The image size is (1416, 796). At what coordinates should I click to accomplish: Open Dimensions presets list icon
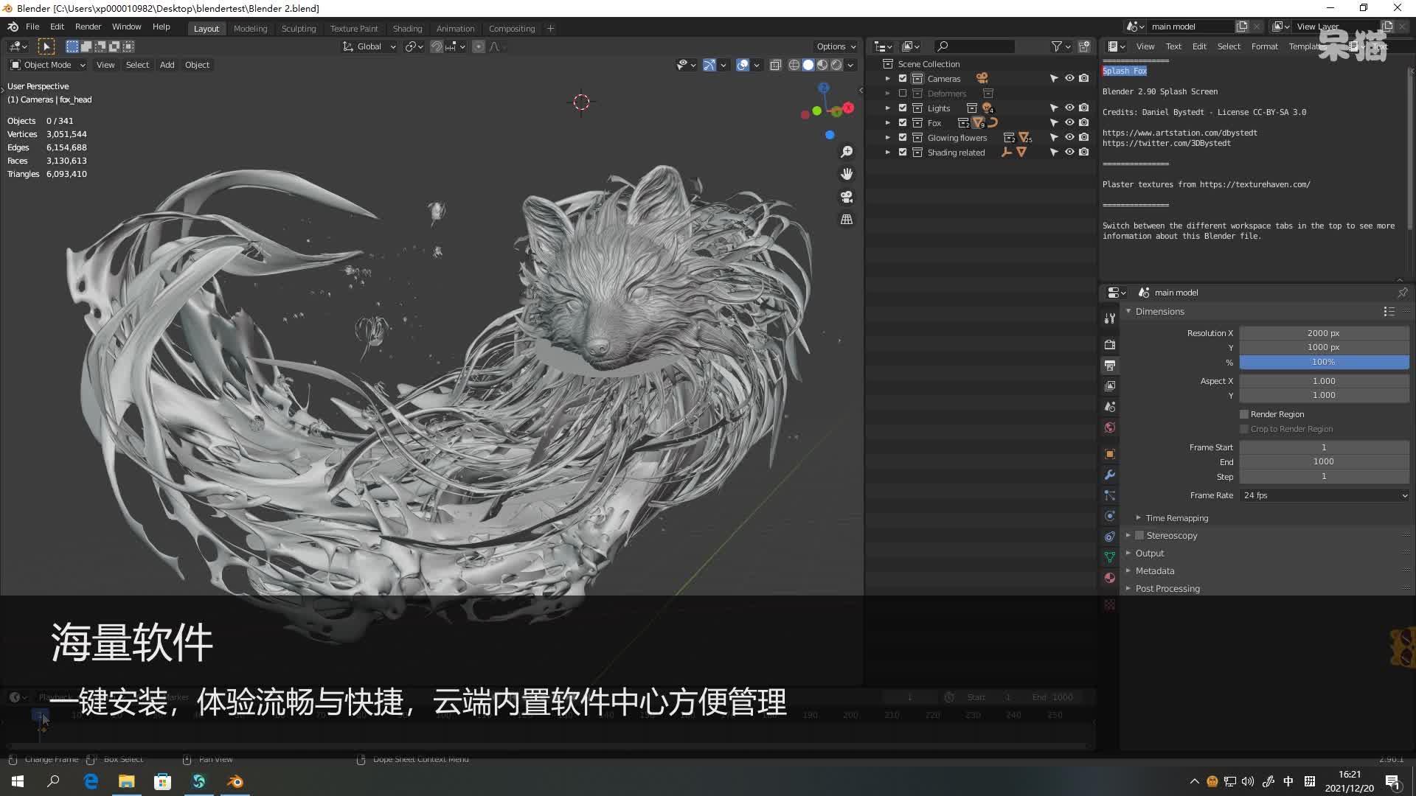pos(1389,312)
